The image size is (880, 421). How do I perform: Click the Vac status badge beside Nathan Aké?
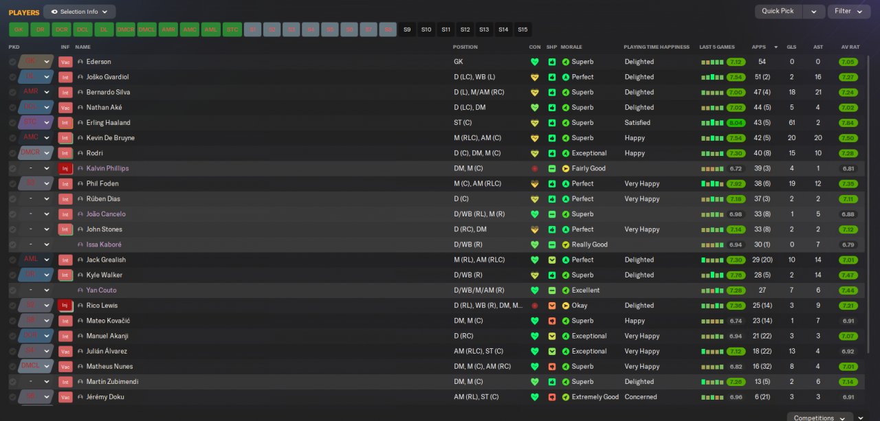(65, 107)
